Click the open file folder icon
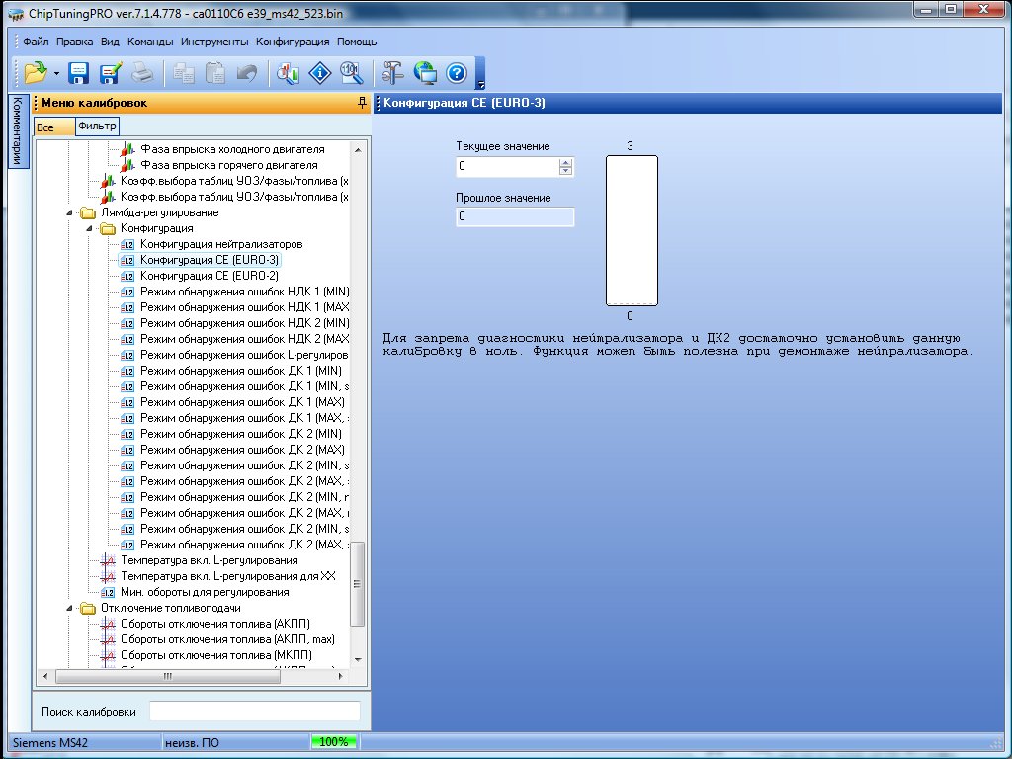This screenshot has height=759, width=1012. pos(36,72)
